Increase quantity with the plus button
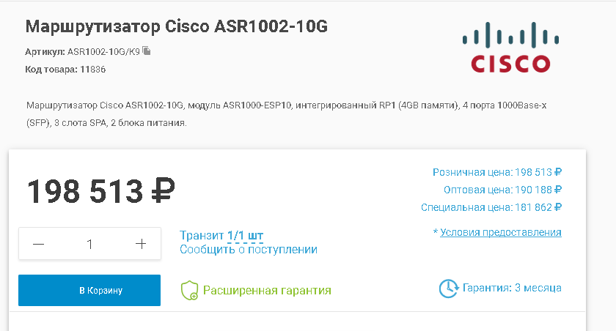This screenshot has height=331, width=616. [141, 244]
